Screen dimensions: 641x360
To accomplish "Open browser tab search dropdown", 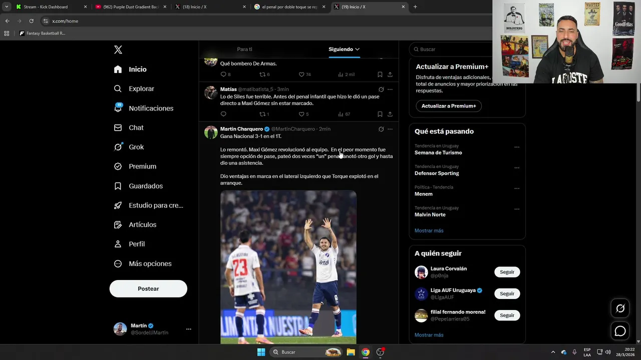I will click(7, 7).
